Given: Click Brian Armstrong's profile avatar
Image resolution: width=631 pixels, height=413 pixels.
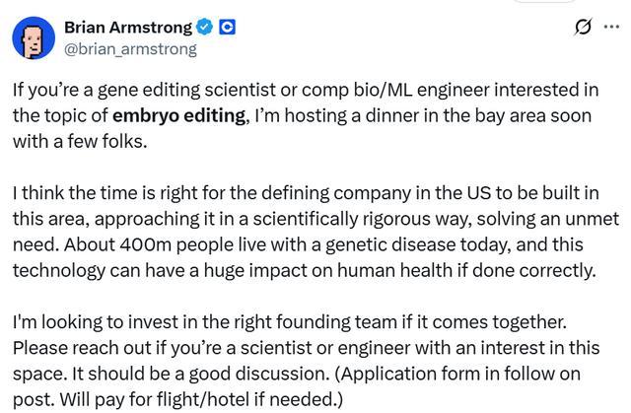Looking at the screenshot, I should (x=33, y=36).
